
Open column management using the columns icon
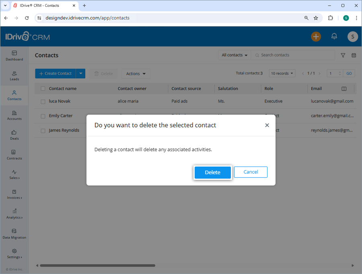[343, 89]
